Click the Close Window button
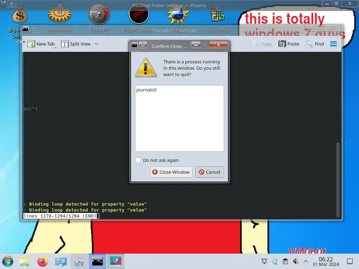This screenshot has height=269, width=359. click(171, 172)
